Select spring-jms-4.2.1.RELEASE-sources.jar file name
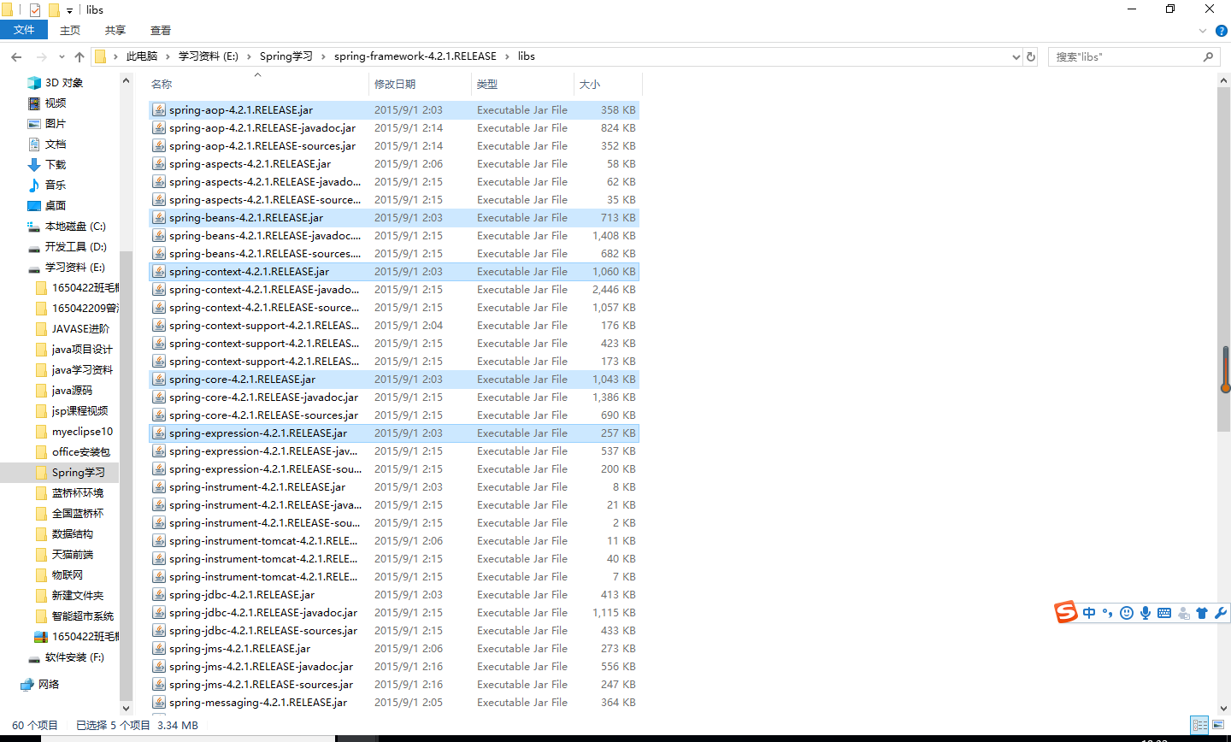This screenshot has height=742, width=1231. click(x=261, y=685)
